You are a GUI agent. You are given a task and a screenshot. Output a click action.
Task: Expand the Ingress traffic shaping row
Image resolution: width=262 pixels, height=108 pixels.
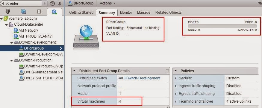pos(175,86)
